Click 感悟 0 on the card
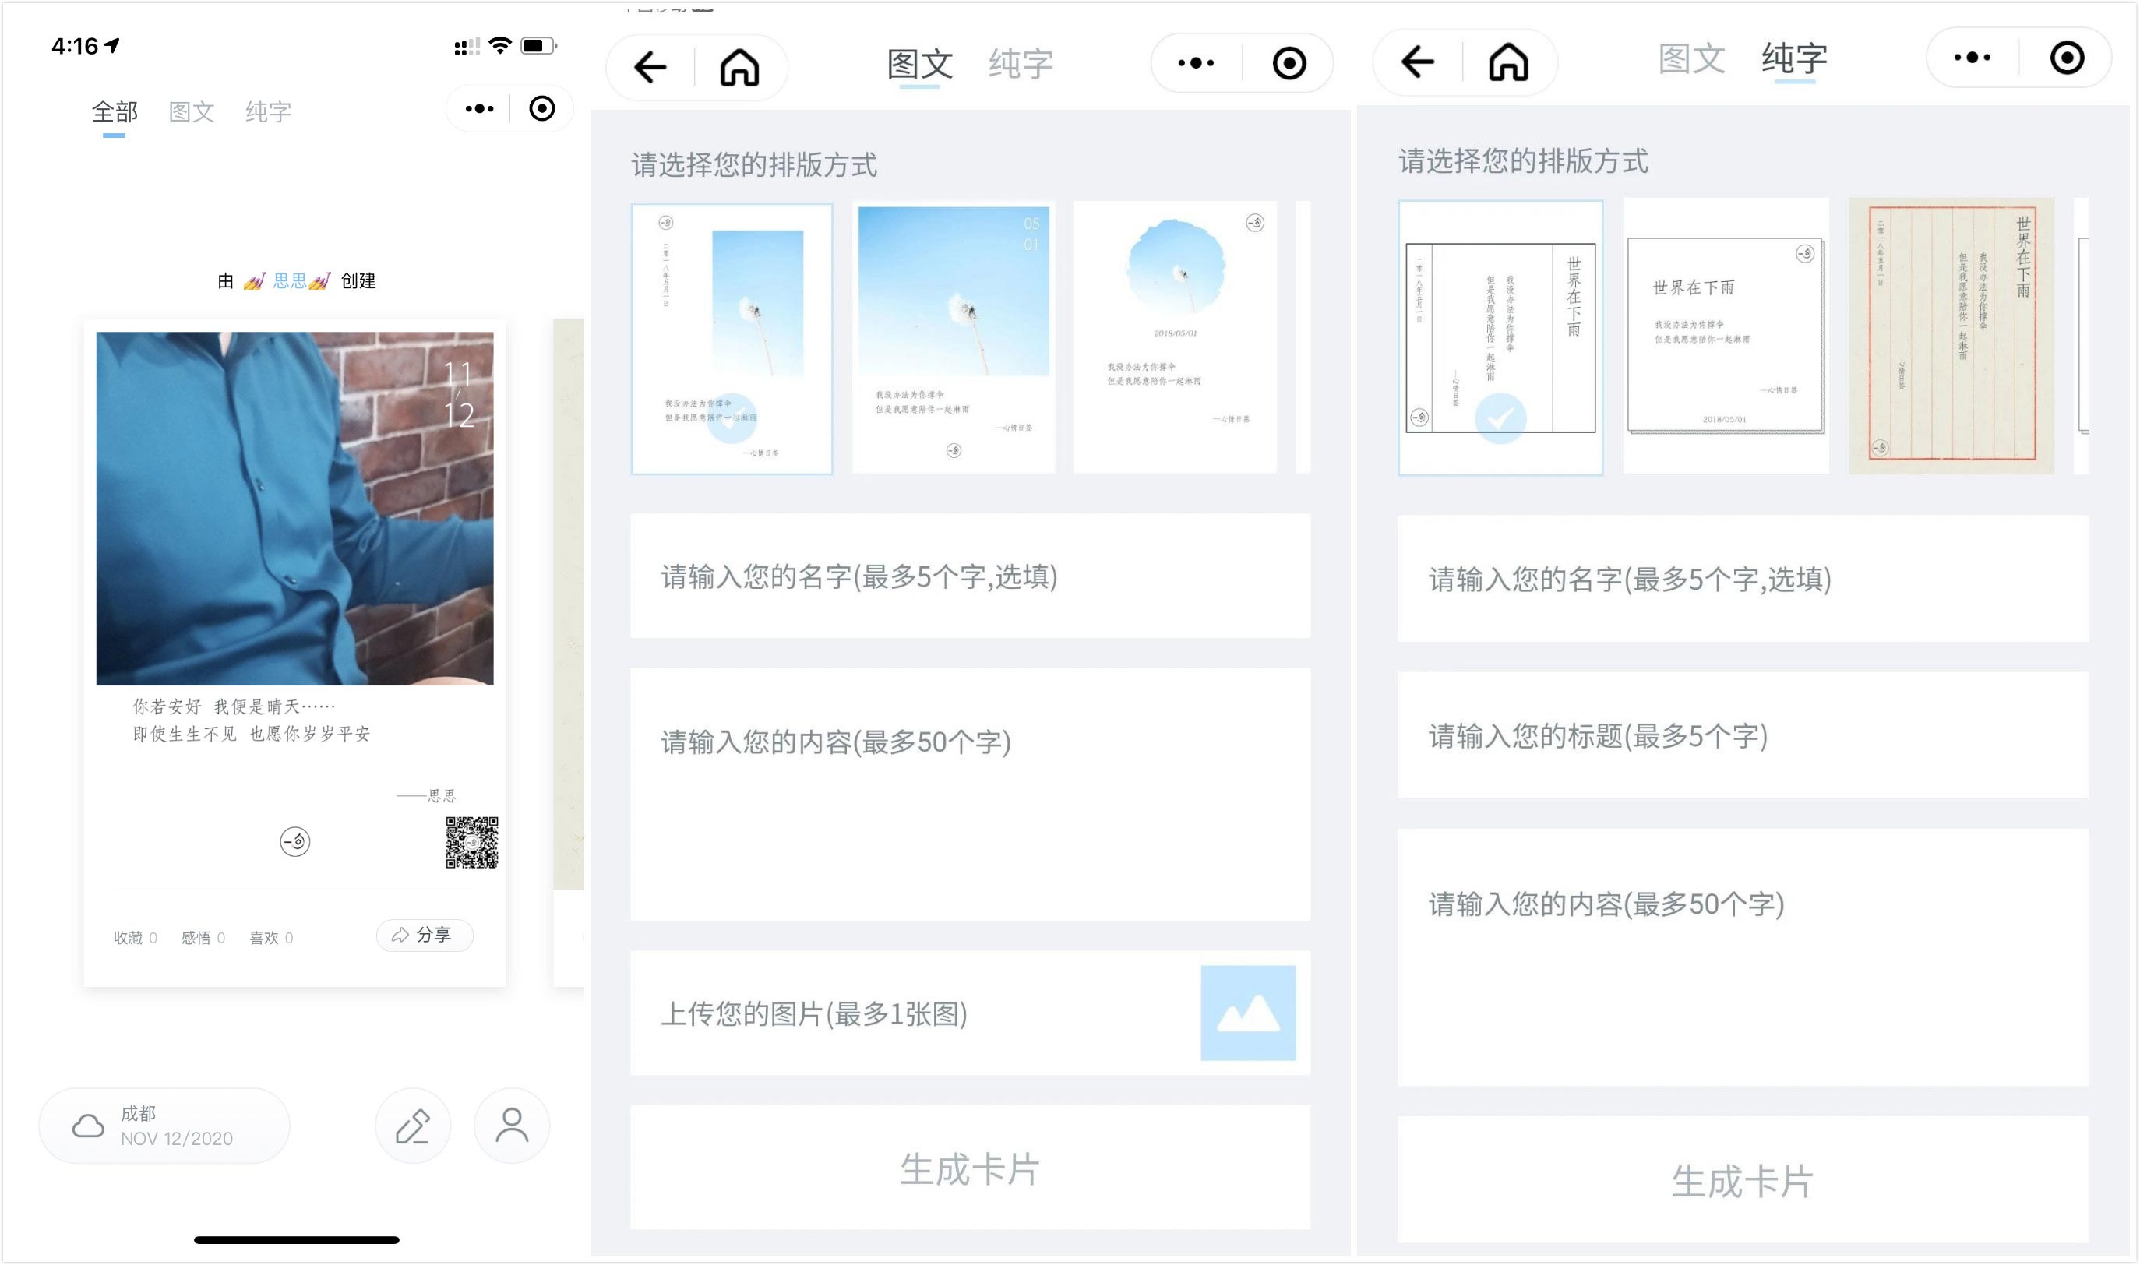 pos(203,938)
